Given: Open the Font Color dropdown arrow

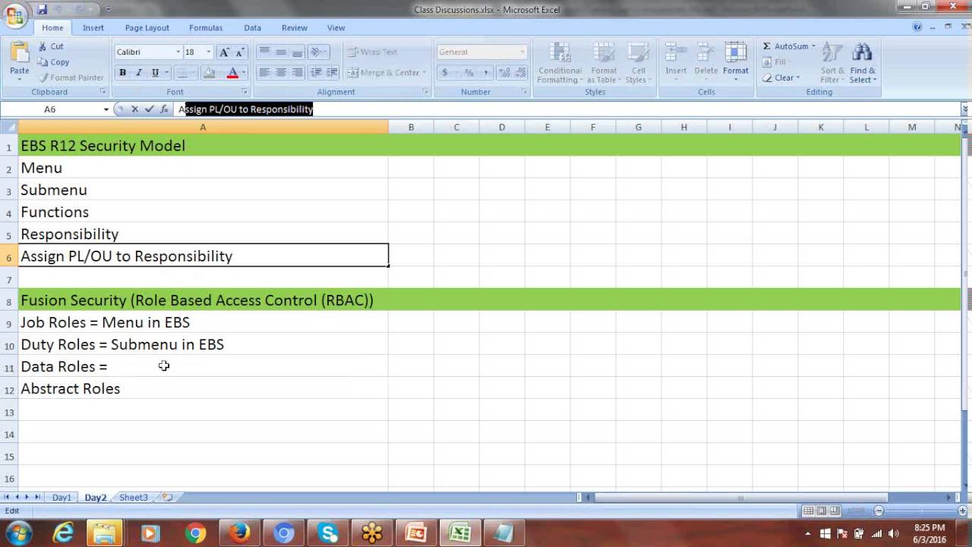Looking at the screenshot, I should [243, 73].
